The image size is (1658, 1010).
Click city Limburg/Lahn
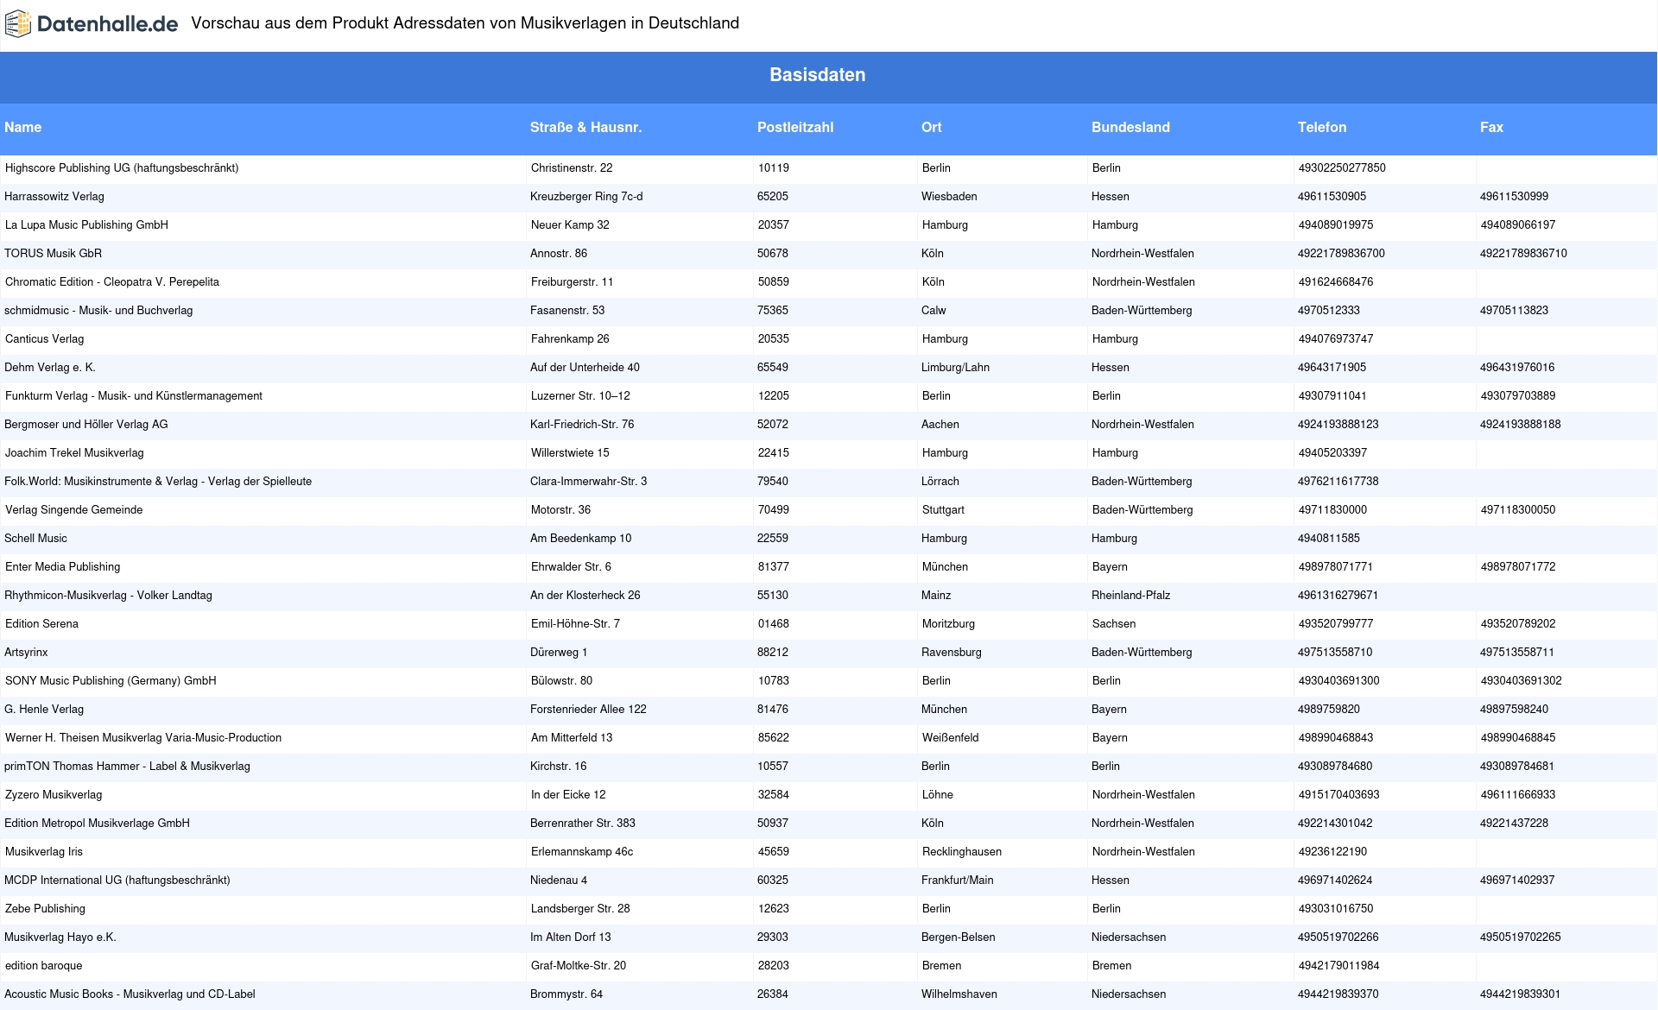[x=955, y=368]
